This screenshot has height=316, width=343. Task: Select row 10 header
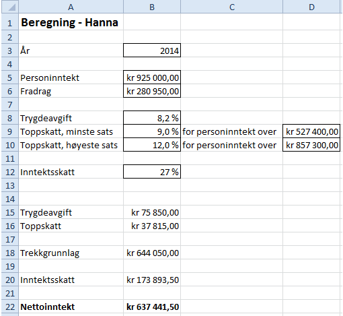pyautogui.click(x=10, y=145)
